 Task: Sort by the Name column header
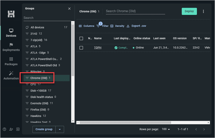coord(98,38)
